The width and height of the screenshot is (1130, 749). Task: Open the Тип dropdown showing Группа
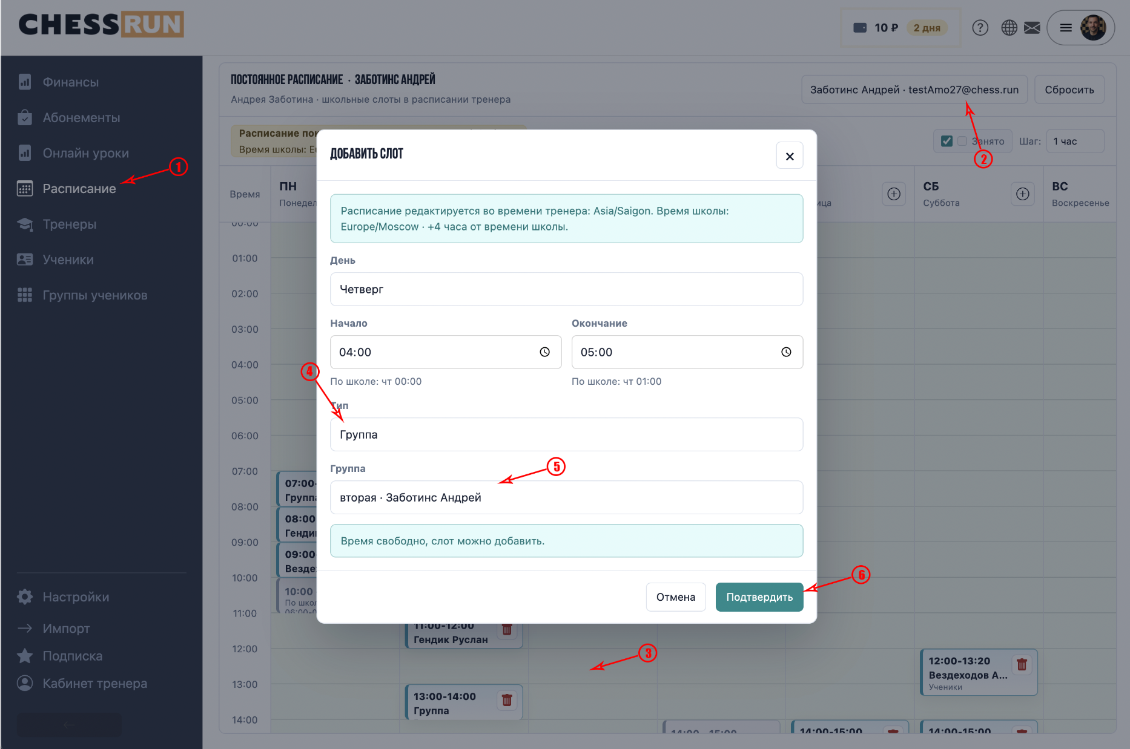[567, 434]
